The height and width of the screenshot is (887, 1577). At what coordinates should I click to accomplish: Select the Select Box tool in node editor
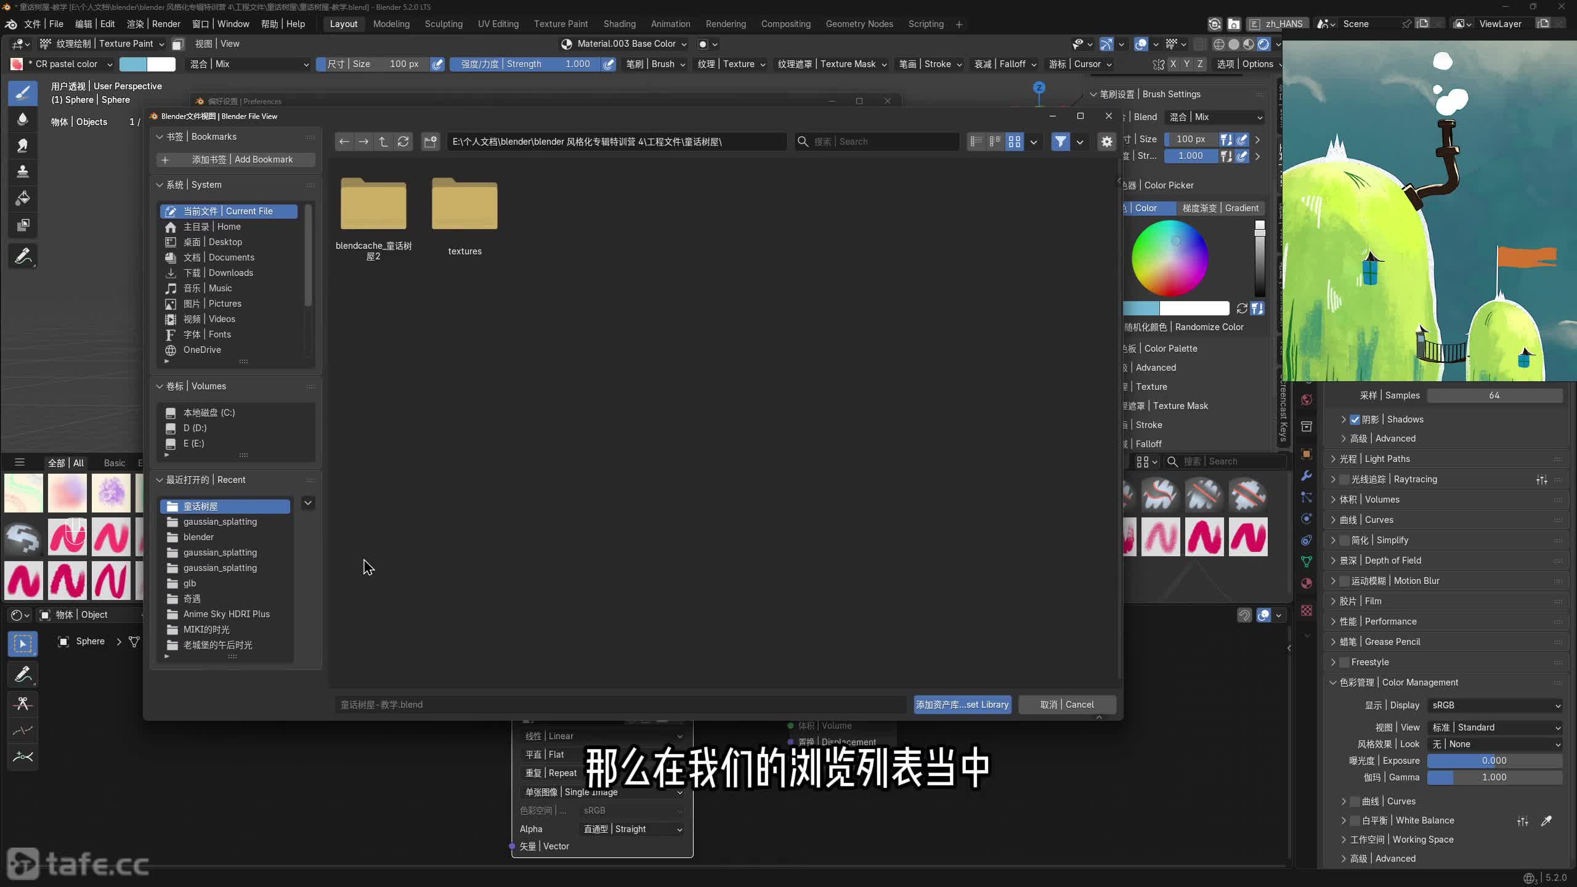[23, 644]
